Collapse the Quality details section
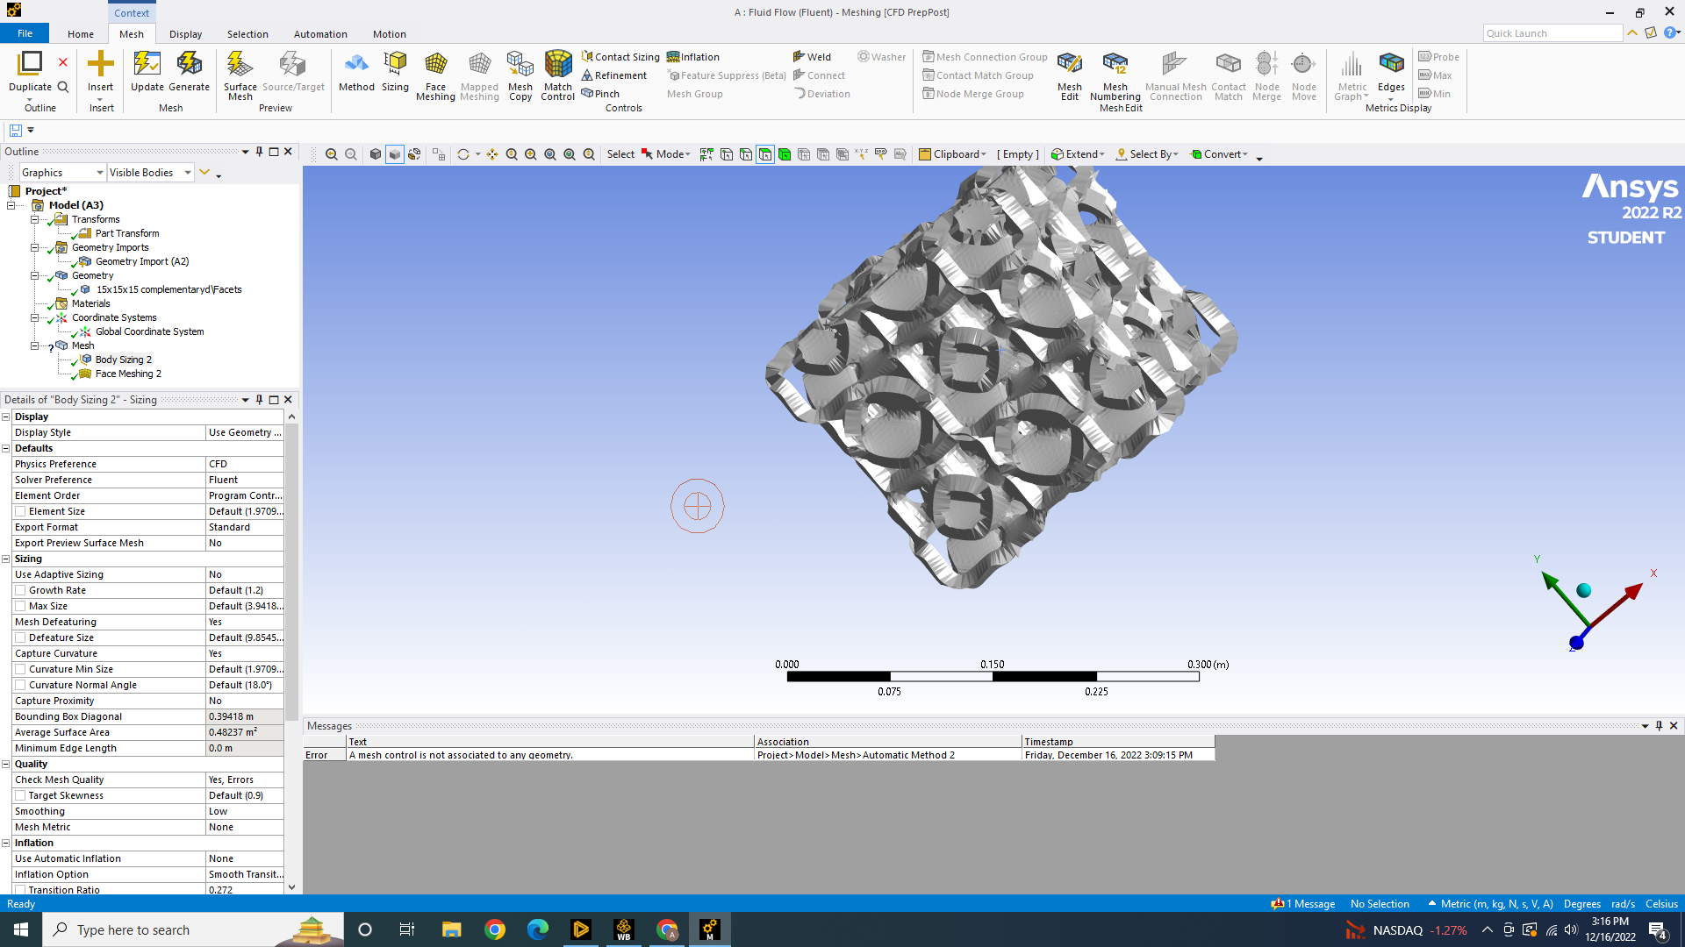Viewport: 1685px width, 947px height. coord(6,764)
